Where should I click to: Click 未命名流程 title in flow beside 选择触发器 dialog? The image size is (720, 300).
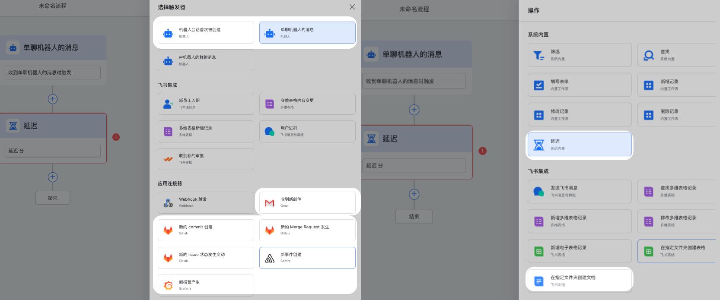53,6
